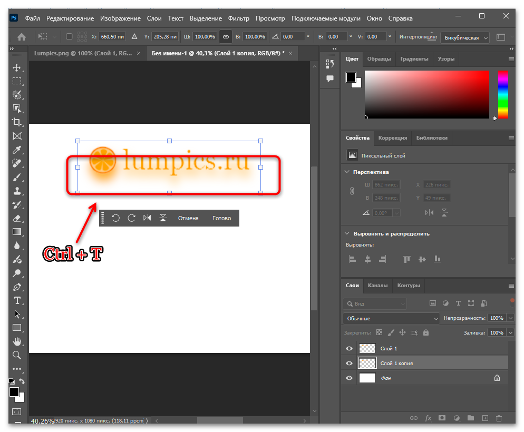Select the Eyedropper tool
This screenshot has height=432, width=524.
(x=17, y=150)
